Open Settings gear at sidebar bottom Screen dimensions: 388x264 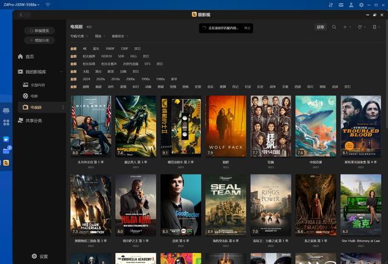tap(39, 256)
